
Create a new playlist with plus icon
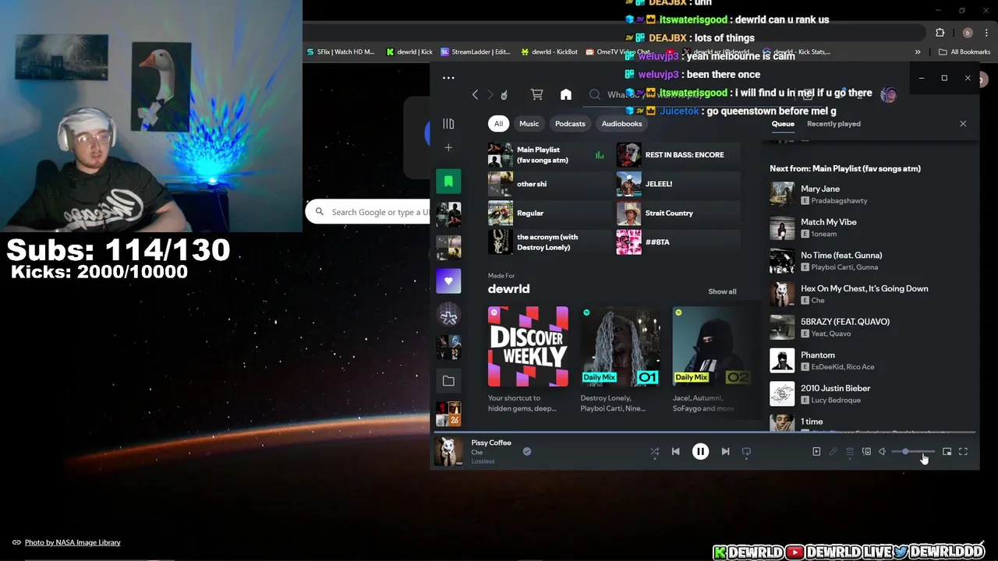tap(448, 148)
